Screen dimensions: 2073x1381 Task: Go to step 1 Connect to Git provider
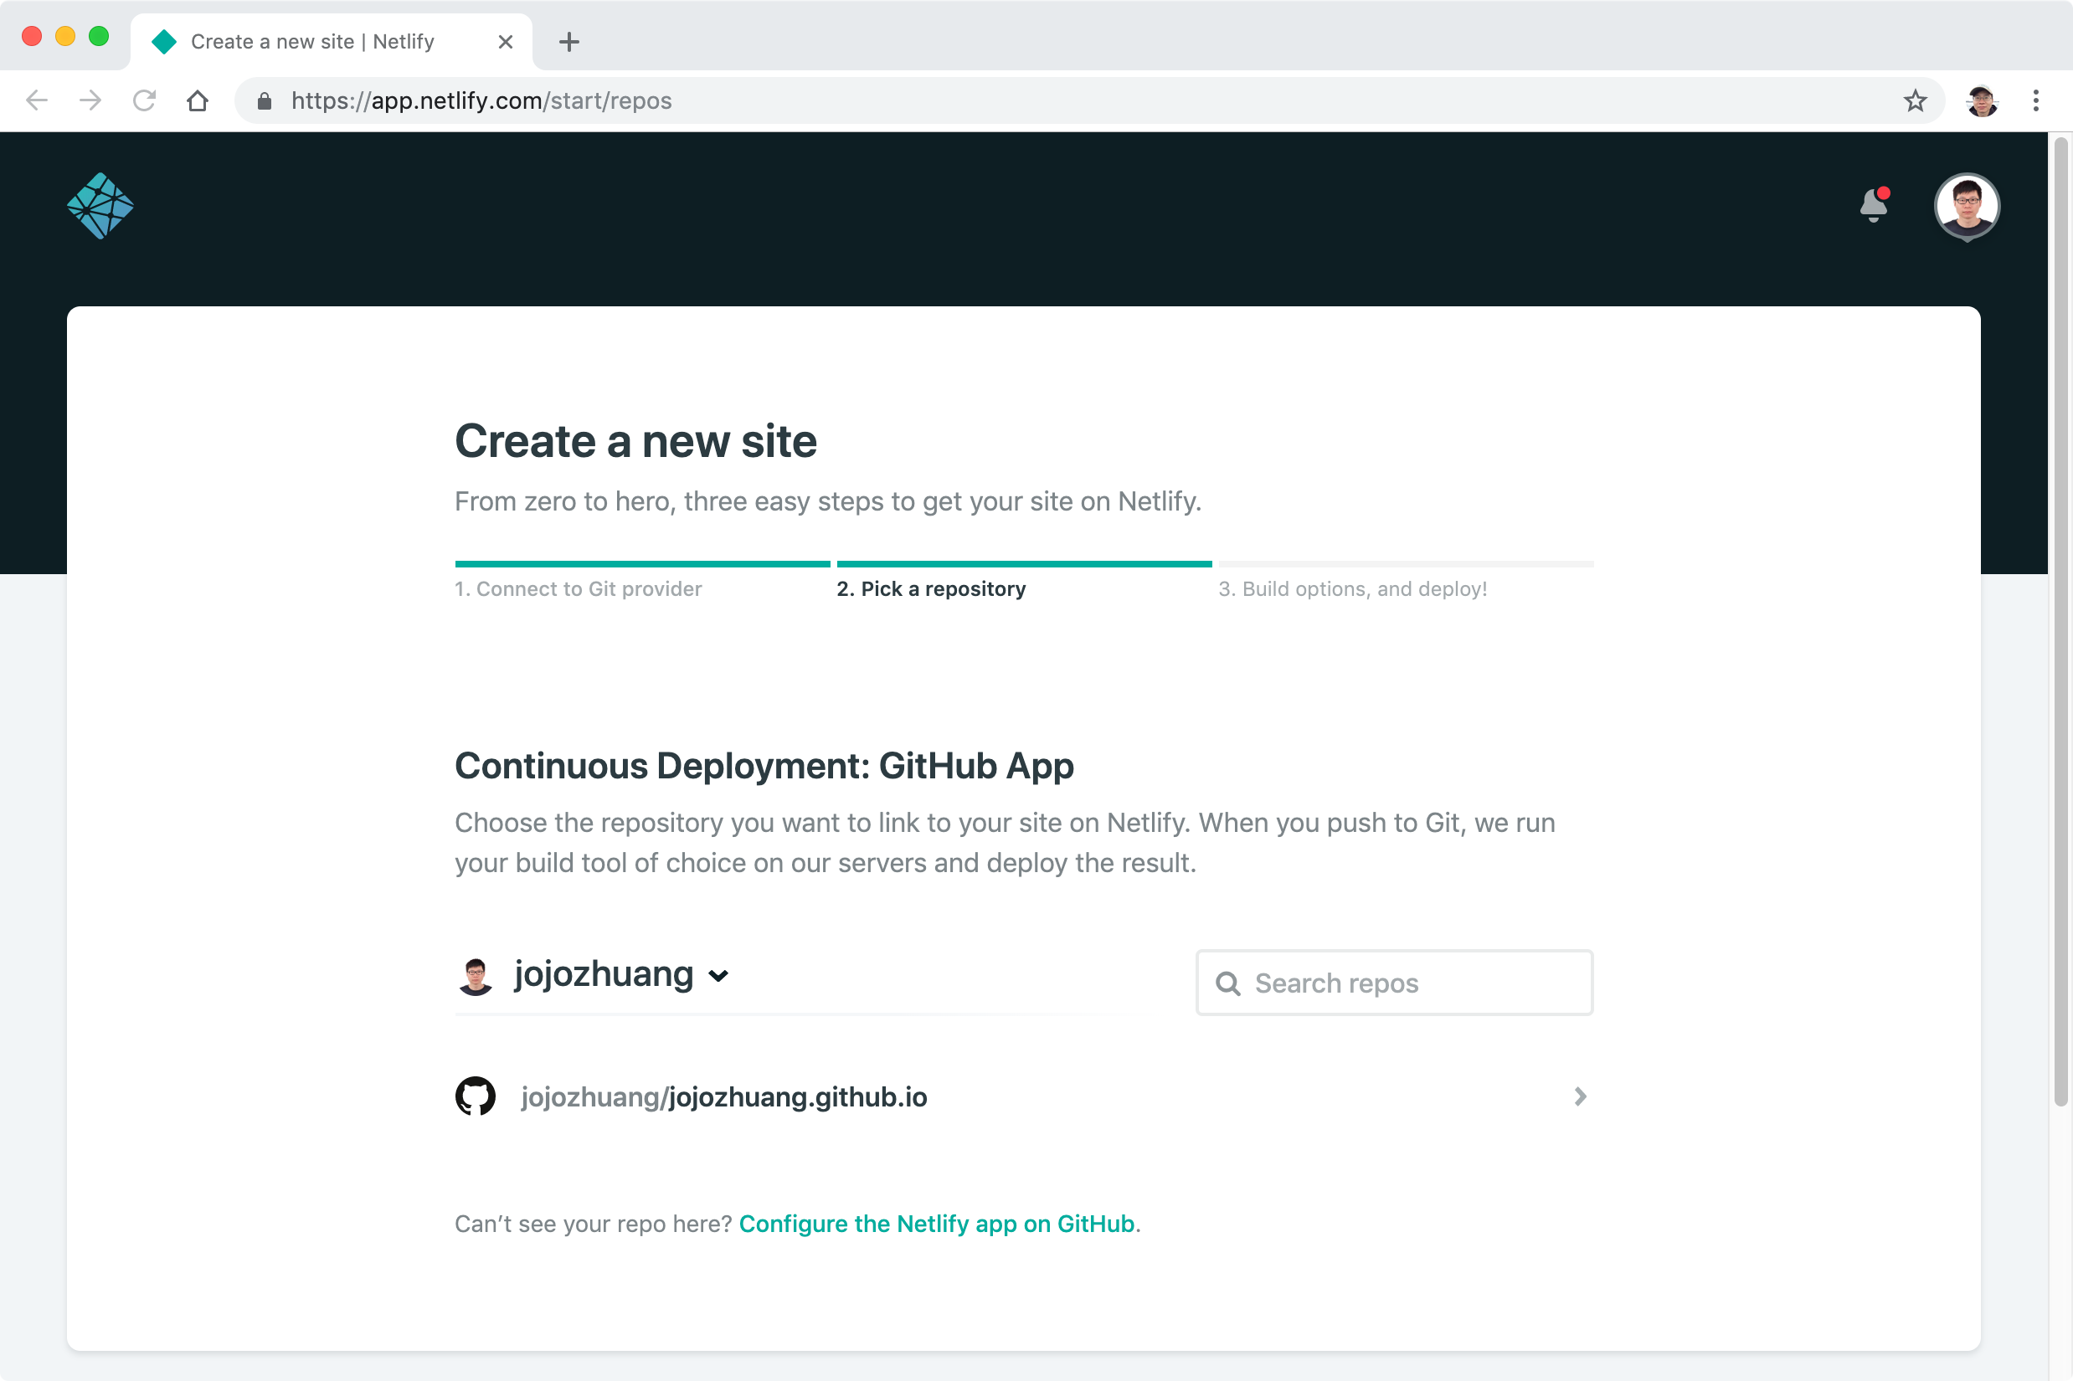578,588
